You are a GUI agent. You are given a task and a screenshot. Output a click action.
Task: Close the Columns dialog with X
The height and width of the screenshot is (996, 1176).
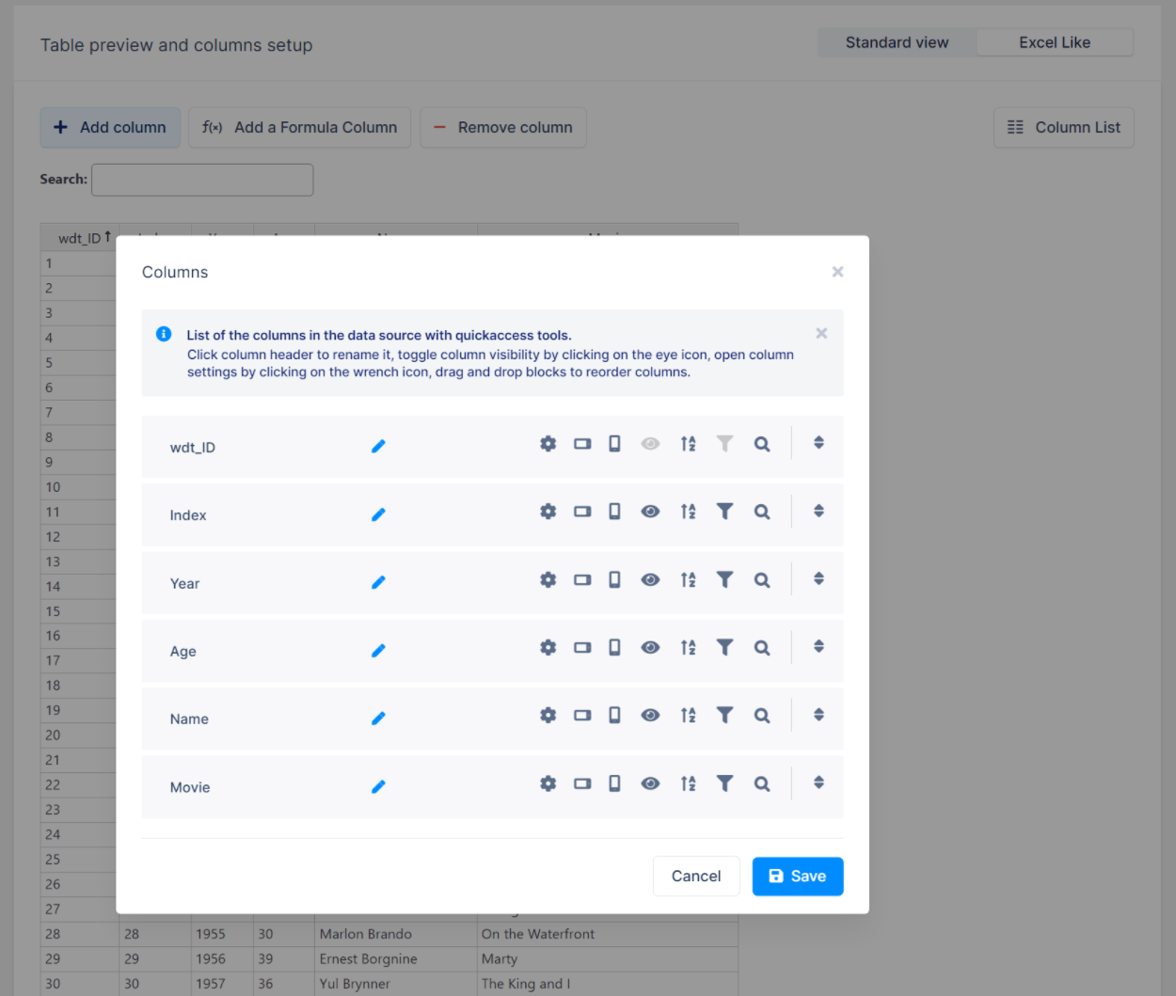tap(837, 272)
